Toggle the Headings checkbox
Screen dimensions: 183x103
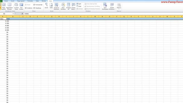[34, 8]
